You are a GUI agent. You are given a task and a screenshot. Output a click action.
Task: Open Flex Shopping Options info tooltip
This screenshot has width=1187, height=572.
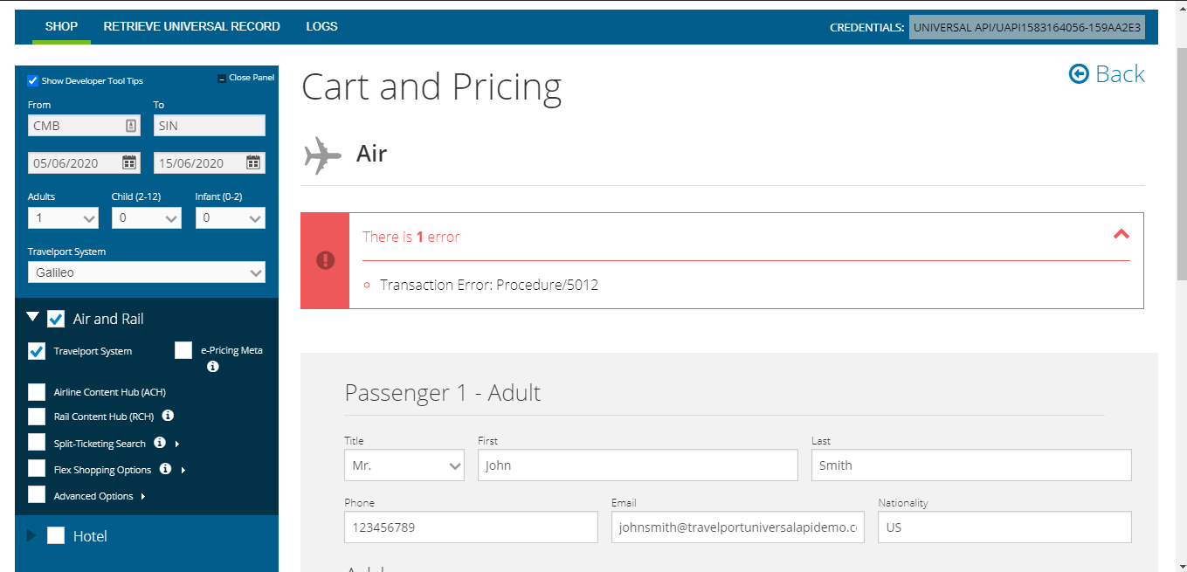click(x=166, y=469)
